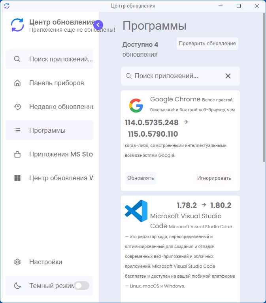Click the Google Chrome logo icon
The height and width of the screenshot is (303, 266).
click(136, 105)
